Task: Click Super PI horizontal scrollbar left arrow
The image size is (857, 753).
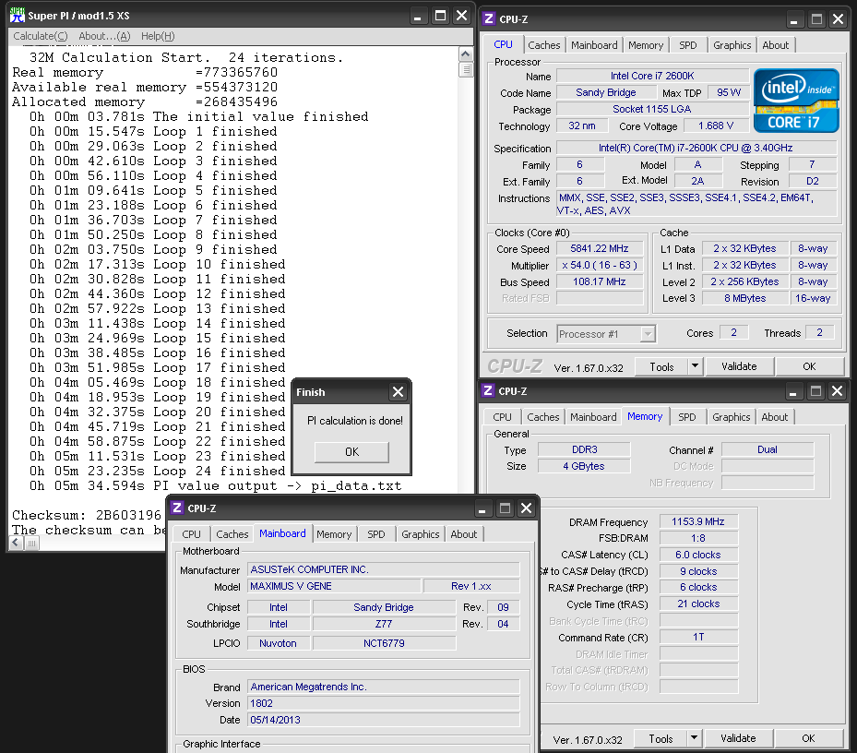Action: tap(16, 543)
